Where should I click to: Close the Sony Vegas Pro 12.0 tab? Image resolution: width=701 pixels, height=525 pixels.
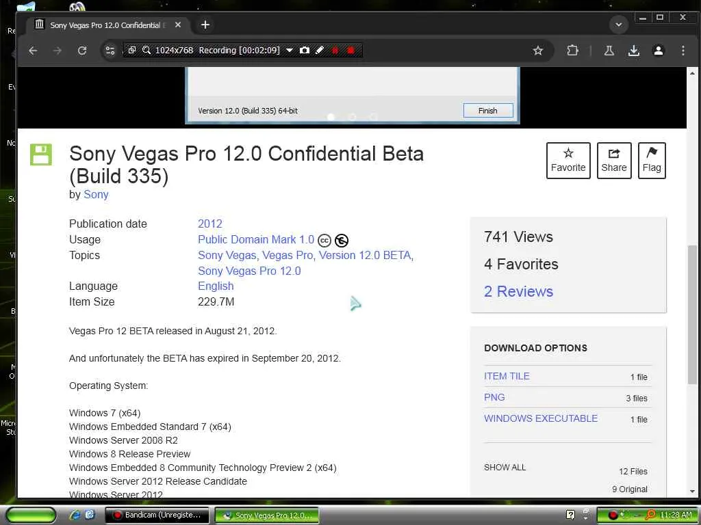178,25
